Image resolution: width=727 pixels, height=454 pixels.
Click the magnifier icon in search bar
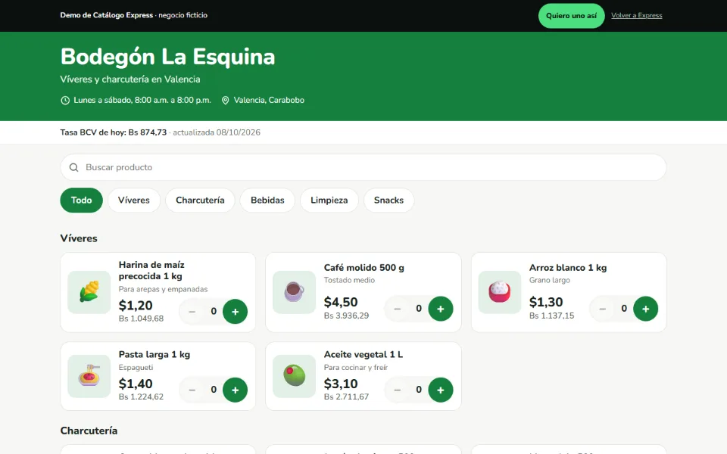pos(73,167)
